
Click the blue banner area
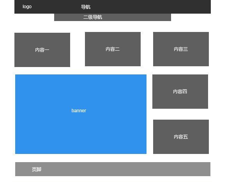click(81, 114)
